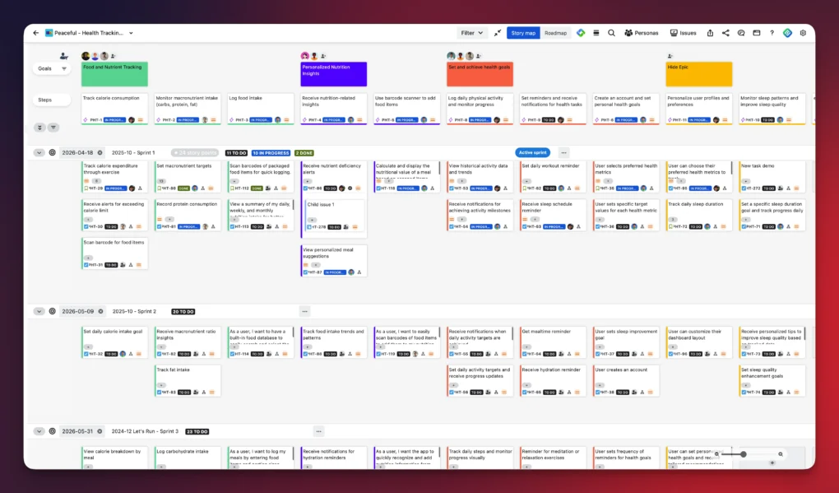Click target icon beside 2026-05-31
Viewport: 839px width, 493px height.
[x=53, y=431]
